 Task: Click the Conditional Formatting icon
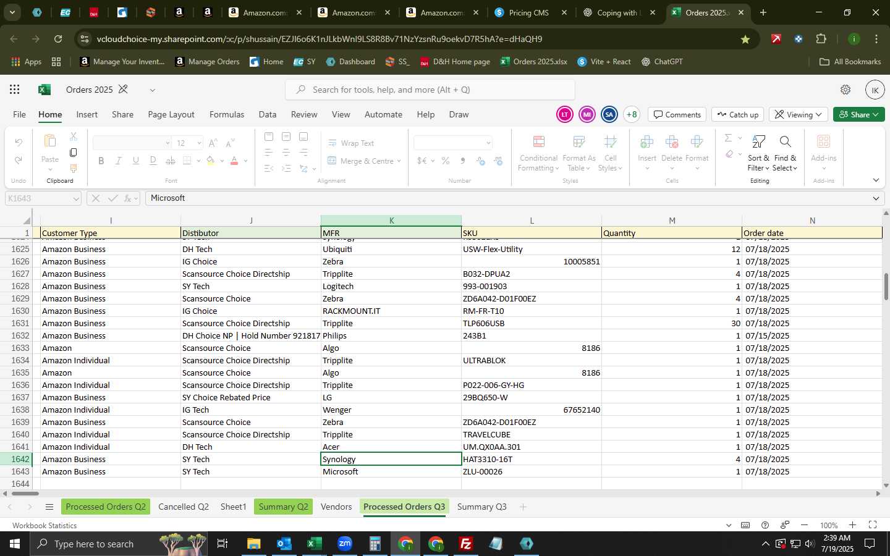click(538, 142)
